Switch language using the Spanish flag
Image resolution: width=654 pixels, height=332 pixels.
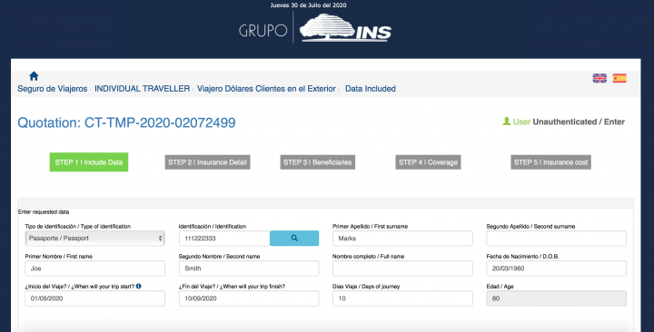point(619,78)
